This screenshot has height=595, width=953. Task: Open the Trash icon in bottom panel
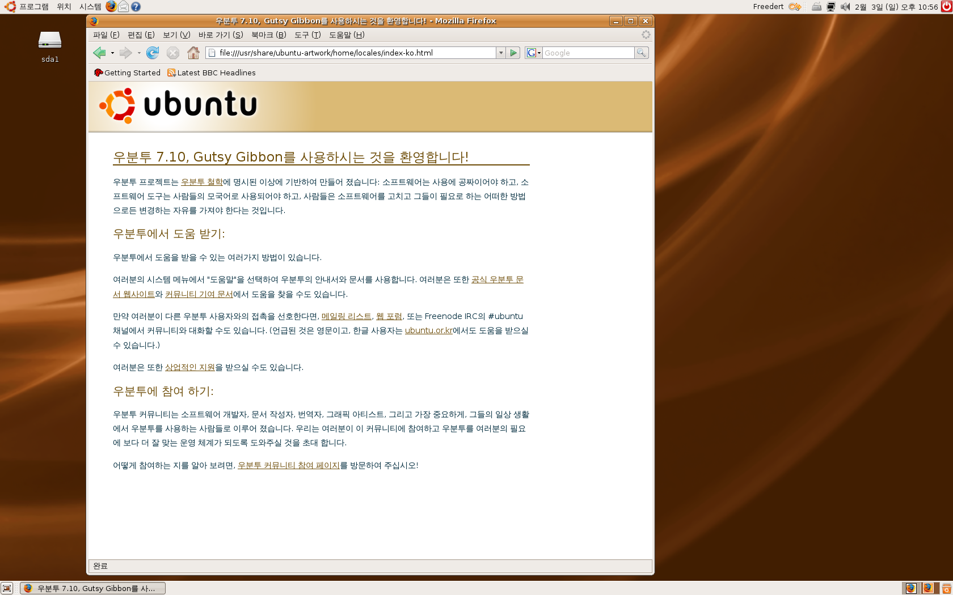[x=946, y=589]
